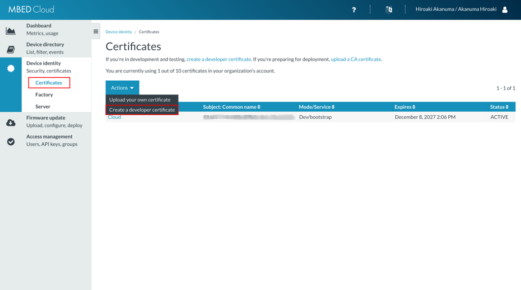The width and height of the screenshot is (521, 290).
Task: Select Certificates in the sidebar
Action: click(x=49, y=83)
